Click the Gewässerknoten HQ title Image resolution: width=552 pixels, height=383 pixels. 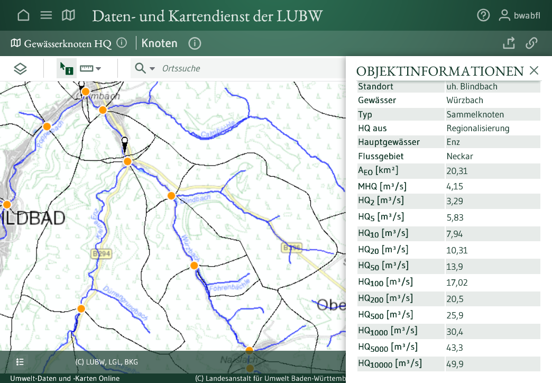click(68, 43)
